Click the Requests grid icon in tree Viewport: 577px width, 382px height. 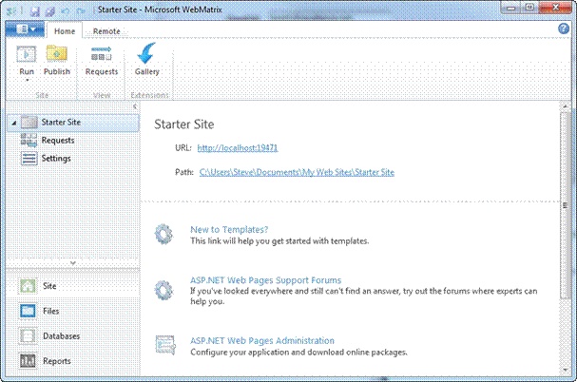tap(29, 141)
